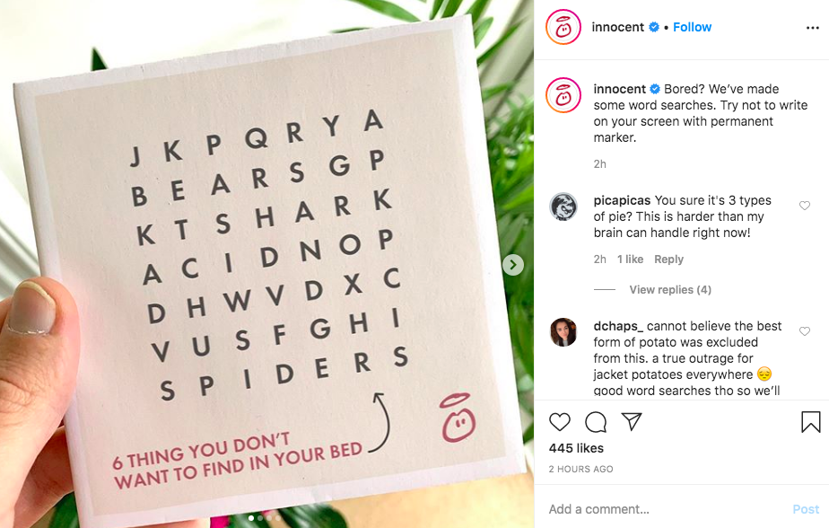
Task: Like dchaps_ comment with heart
Action: point(805,331)
